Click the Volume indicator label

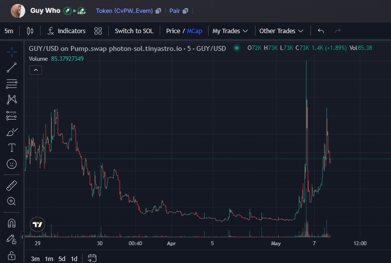pyautogui.click(x=38, y=59)
